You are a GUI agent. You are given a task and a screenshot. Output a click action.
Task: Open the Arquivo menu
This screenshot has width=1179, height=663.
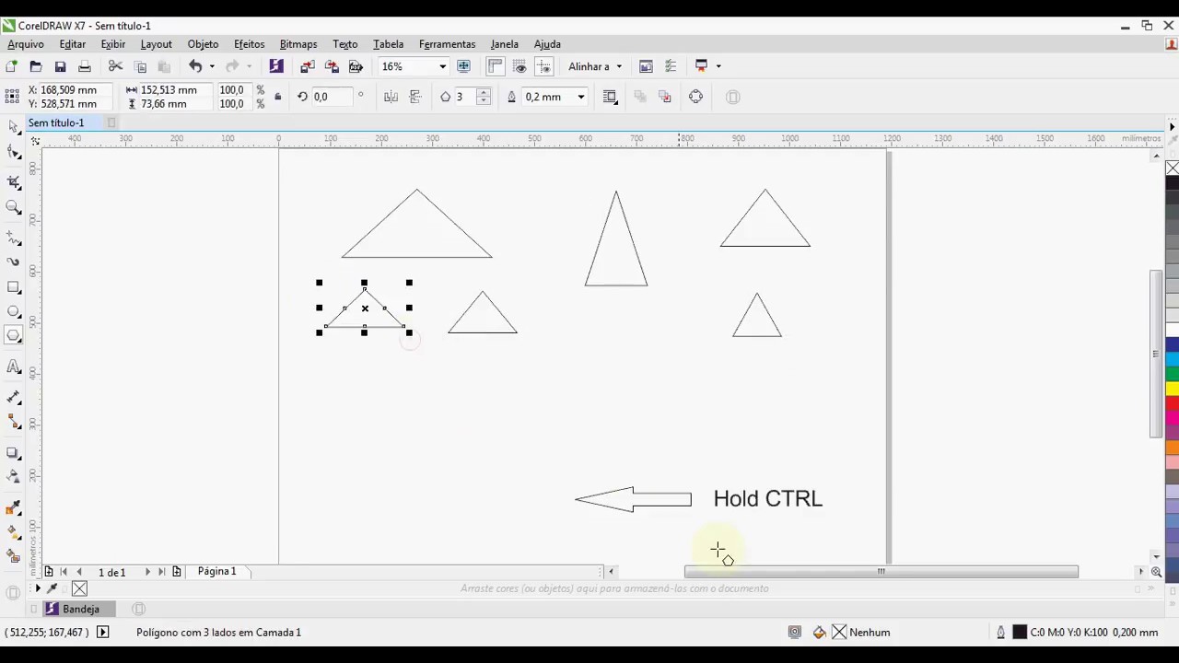(26, 44)
